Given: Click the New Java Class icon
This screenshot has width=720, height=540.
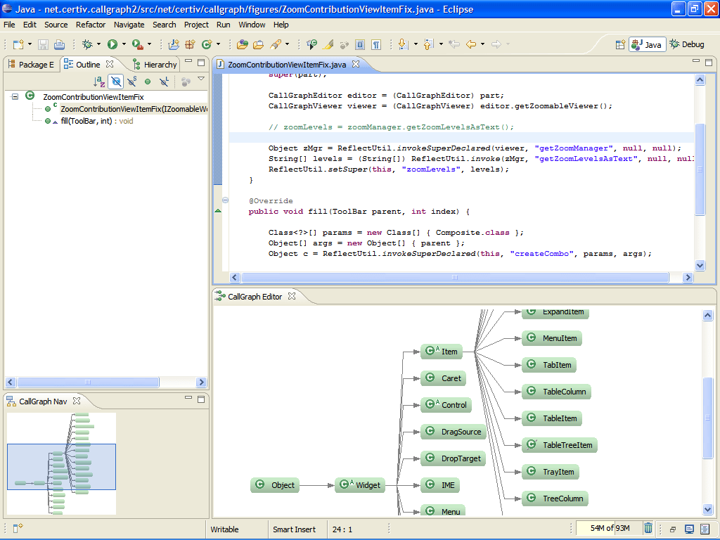Looking at the screenshot, I should tap(206, 44).
